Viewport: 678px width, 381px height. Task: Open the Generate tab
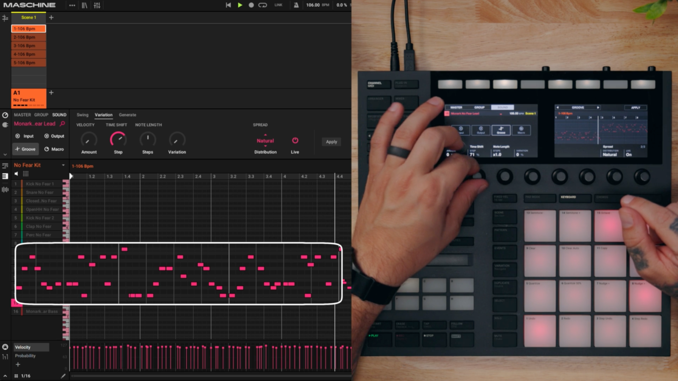(128, 115)
